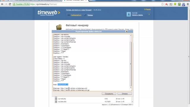This screenshot has width=190, height=107.
Task: Click the user avatar icon
Action: (129, 14)
